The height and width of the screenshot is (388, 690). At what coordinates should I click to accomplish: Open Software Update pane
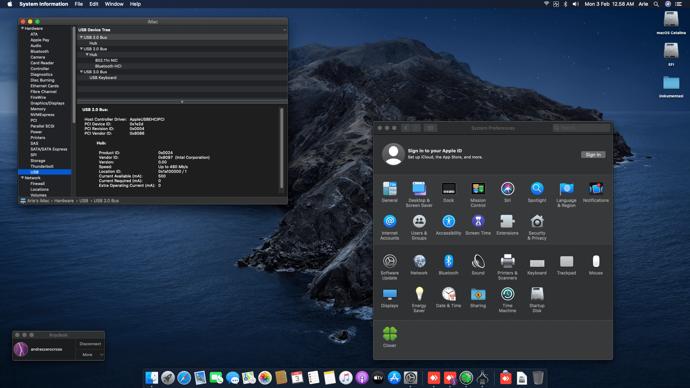coord(390,262)
